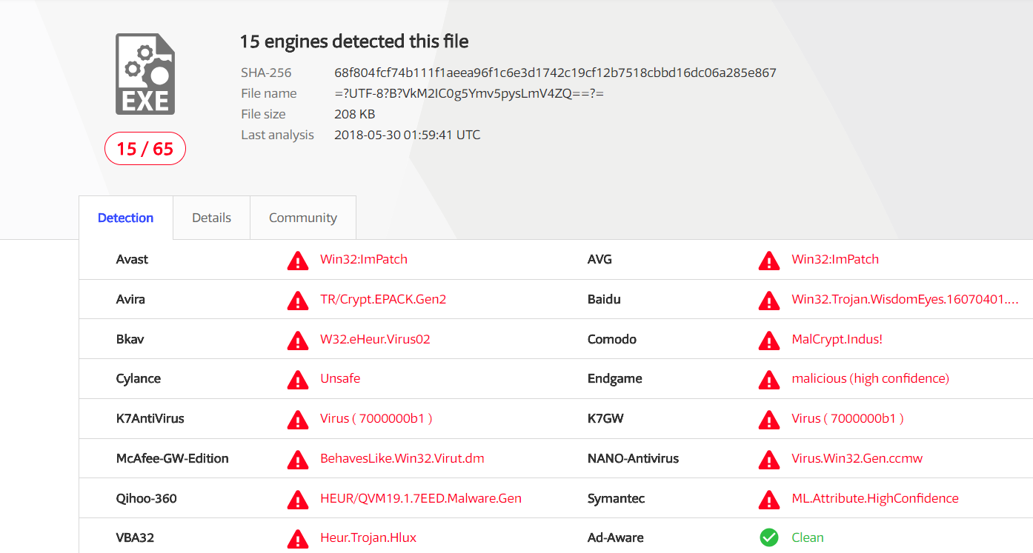Click the truncated Win32.Trojan.WisdomEyes detection name
The height and width of the screenshot is (553, 1033).
point(905,300)
